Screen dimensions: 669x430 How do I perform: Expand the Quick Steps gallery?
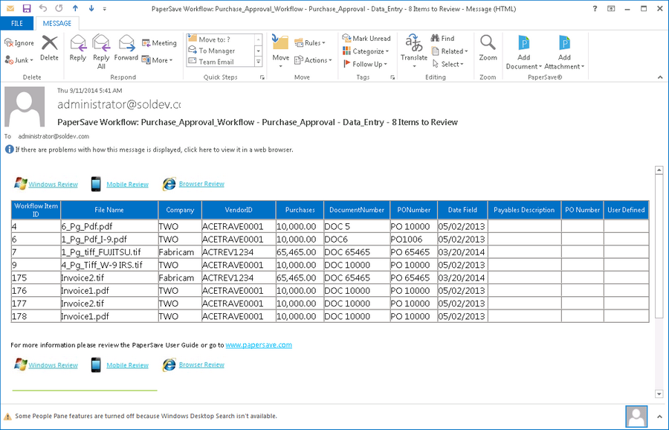(259, 62)
